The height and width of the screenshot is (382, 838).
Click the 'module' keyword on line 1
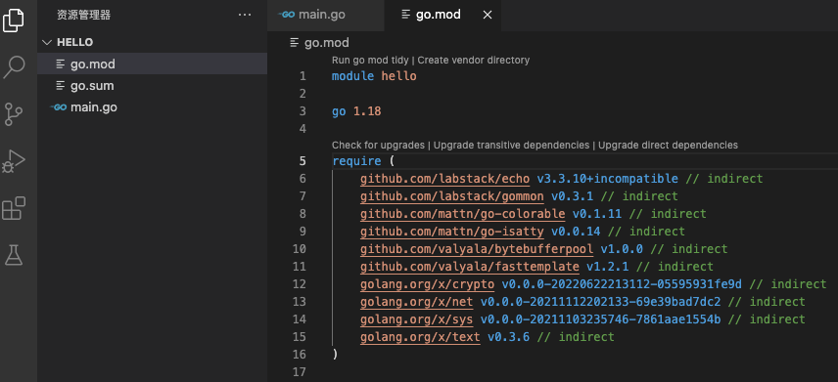352,76
